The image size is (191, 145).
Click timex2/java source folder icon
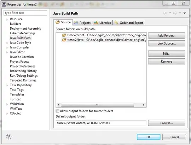click(64, 40)
